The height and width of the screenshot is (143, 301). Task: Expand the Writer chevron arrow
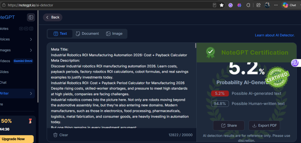(x=31, y=93)
